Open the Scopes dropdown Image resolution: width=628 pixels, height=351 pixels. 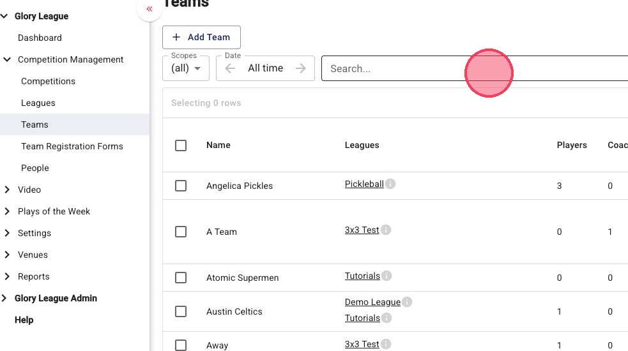pyautogui.click(x=186, y=68)
